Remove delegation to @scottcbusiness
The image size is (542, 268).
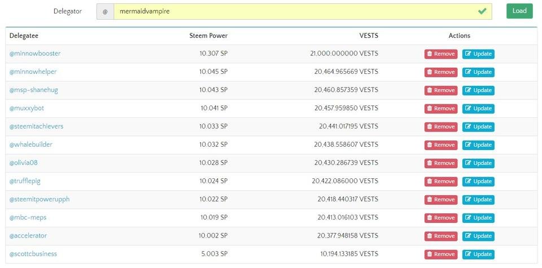tap(441, 254)
